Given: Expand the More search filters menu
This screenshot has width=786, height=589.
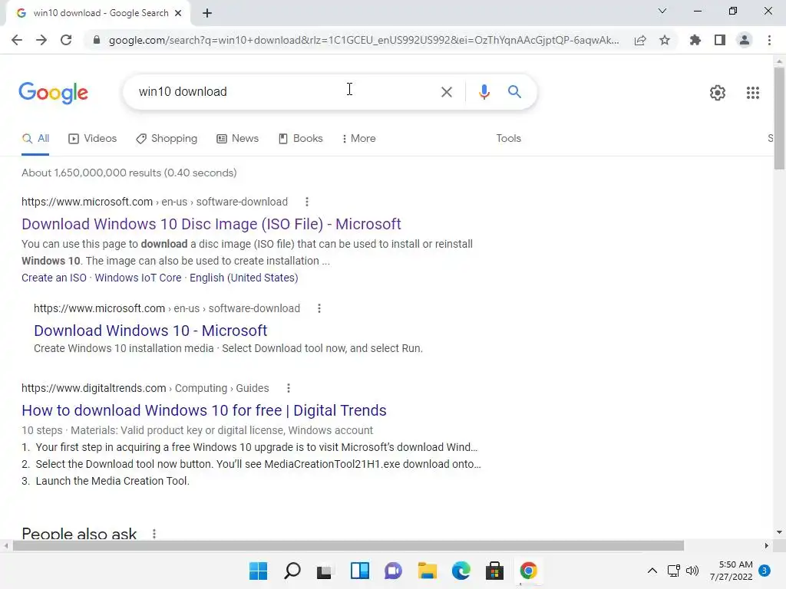Looking at the screenshot, I should click(358, 138).
